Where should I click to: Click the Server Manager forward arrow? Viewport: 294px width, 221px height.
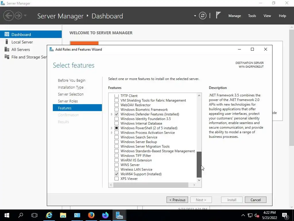point(18,16)
